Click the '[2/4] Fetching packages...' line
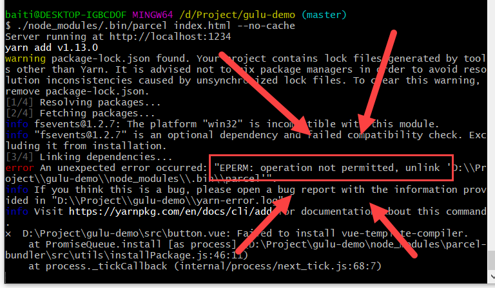 pyautogui.click(x=80, y=113)
